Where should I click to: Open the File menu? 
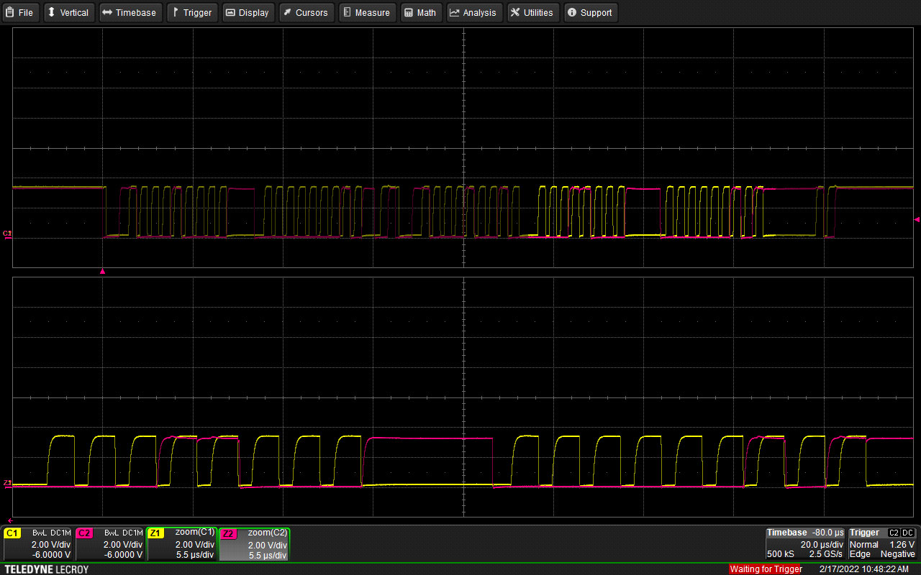point(20,13)
